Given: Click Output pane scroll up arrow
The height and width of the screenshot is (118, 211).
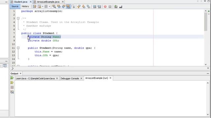Looking at the screenshot, I should point(208,83).
